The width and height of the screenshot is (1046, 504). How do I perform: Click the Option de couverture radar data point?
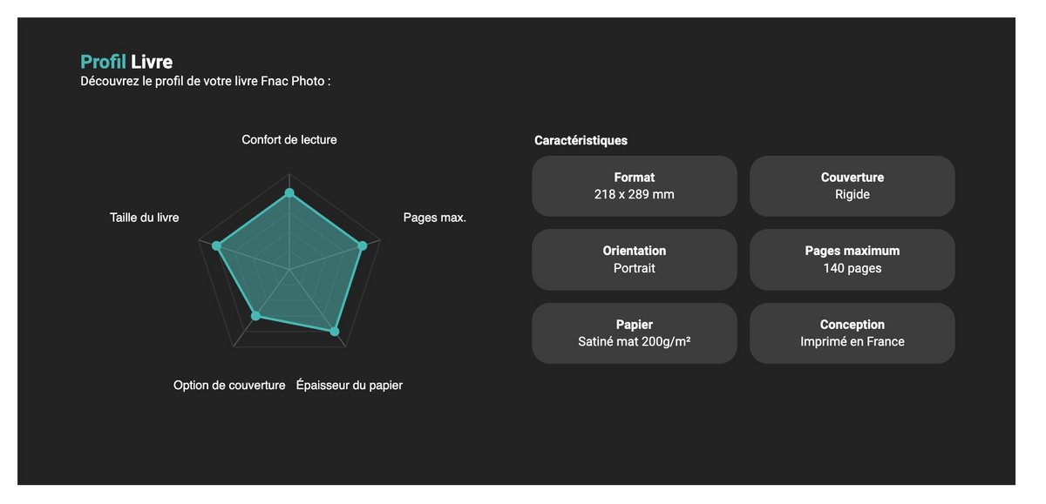pyautogui.click(x=255, y=316)
